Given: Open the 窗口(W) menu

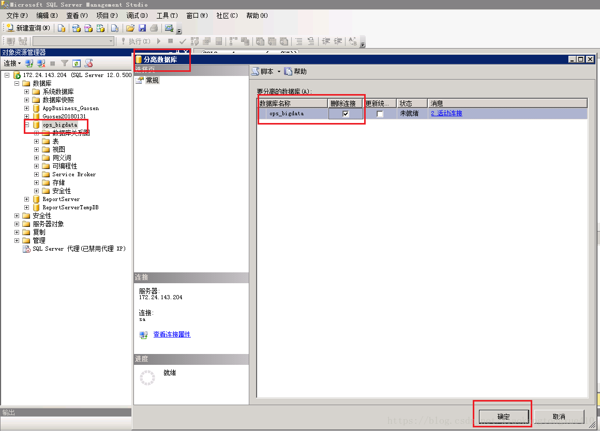Looking at the screenshot, I should tap(197, 16).
